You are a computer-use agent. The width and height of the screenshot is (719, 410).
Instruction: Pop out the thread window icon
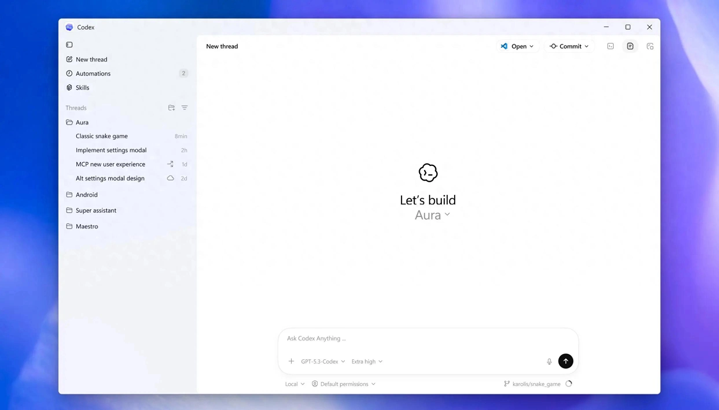[x=650, y=46]
